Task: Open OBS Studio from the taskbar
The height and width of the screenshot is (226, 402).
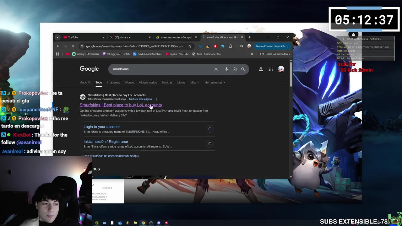Action: point(151,223)
